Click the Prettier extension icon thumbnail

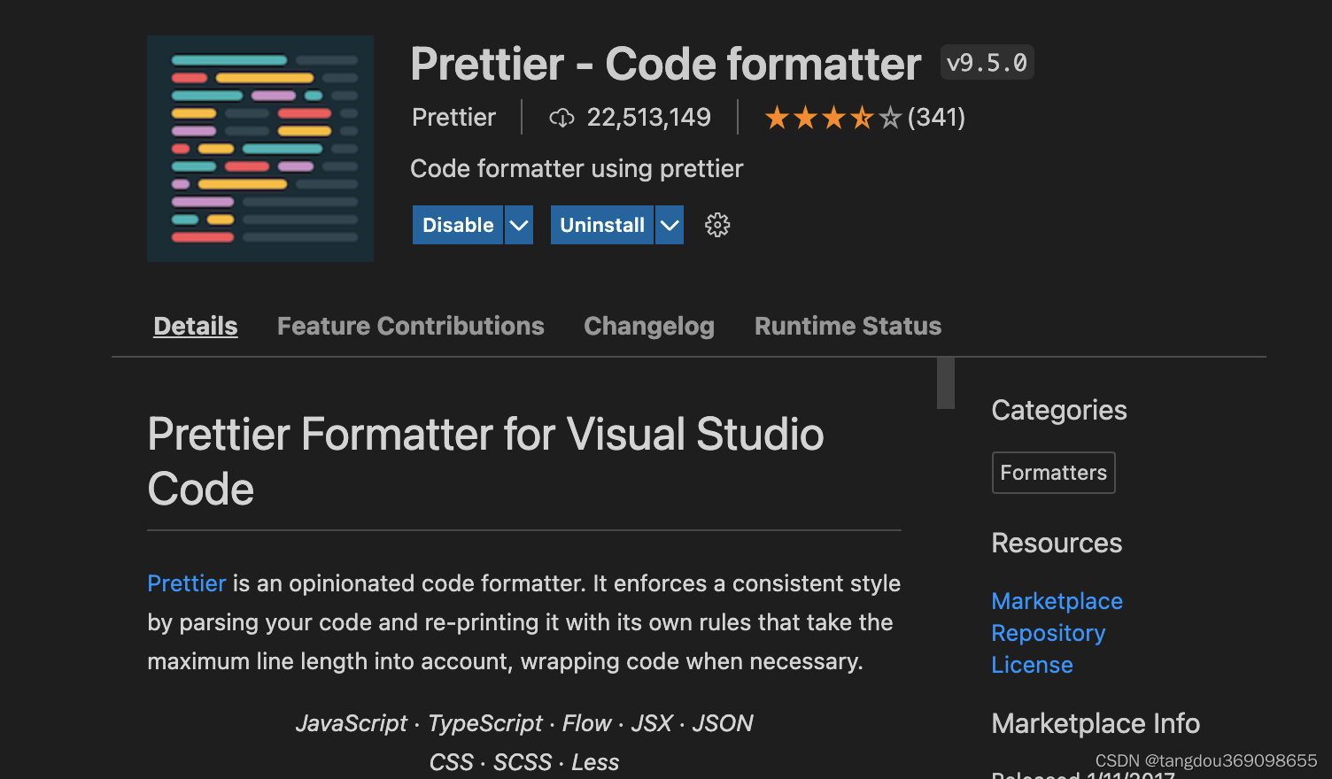tap(259, 148)
